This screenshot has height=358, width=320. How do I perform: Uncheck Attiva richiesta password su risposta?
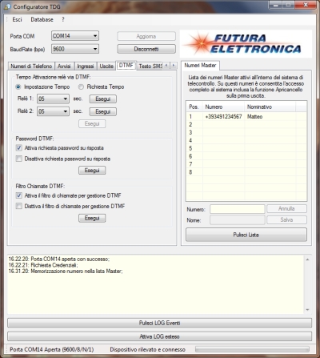coord(18,148)
